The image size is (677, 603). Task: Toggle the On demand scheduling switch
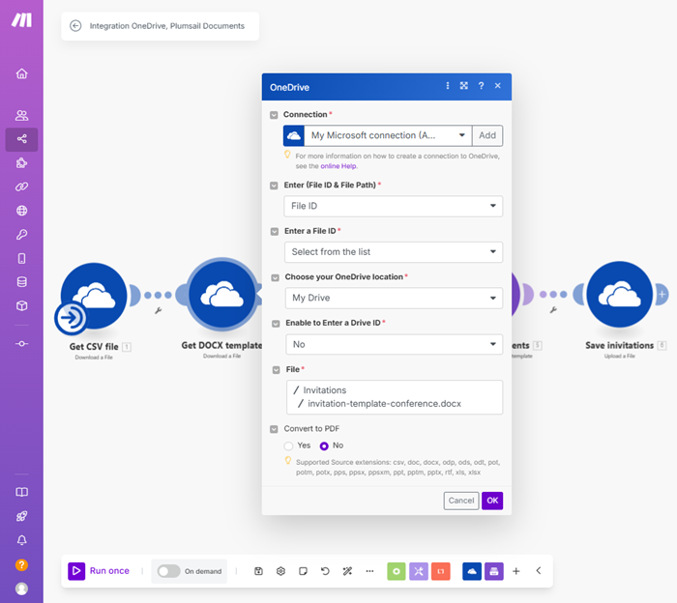(168, 571)
